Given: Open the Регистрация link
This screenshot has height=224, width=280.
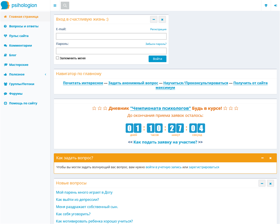Looking at the screenshot, I should [x=158, y=29].
